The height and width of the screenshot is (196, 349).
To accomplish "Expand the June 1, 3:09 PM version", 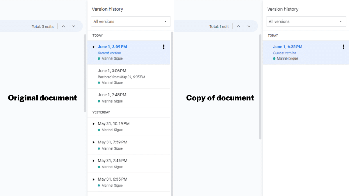I will click(x=93, y=47).
